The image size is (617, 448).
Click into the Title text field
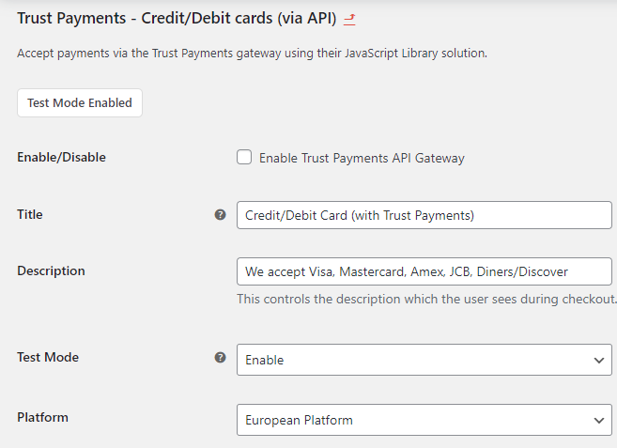[x=424, y=215]
